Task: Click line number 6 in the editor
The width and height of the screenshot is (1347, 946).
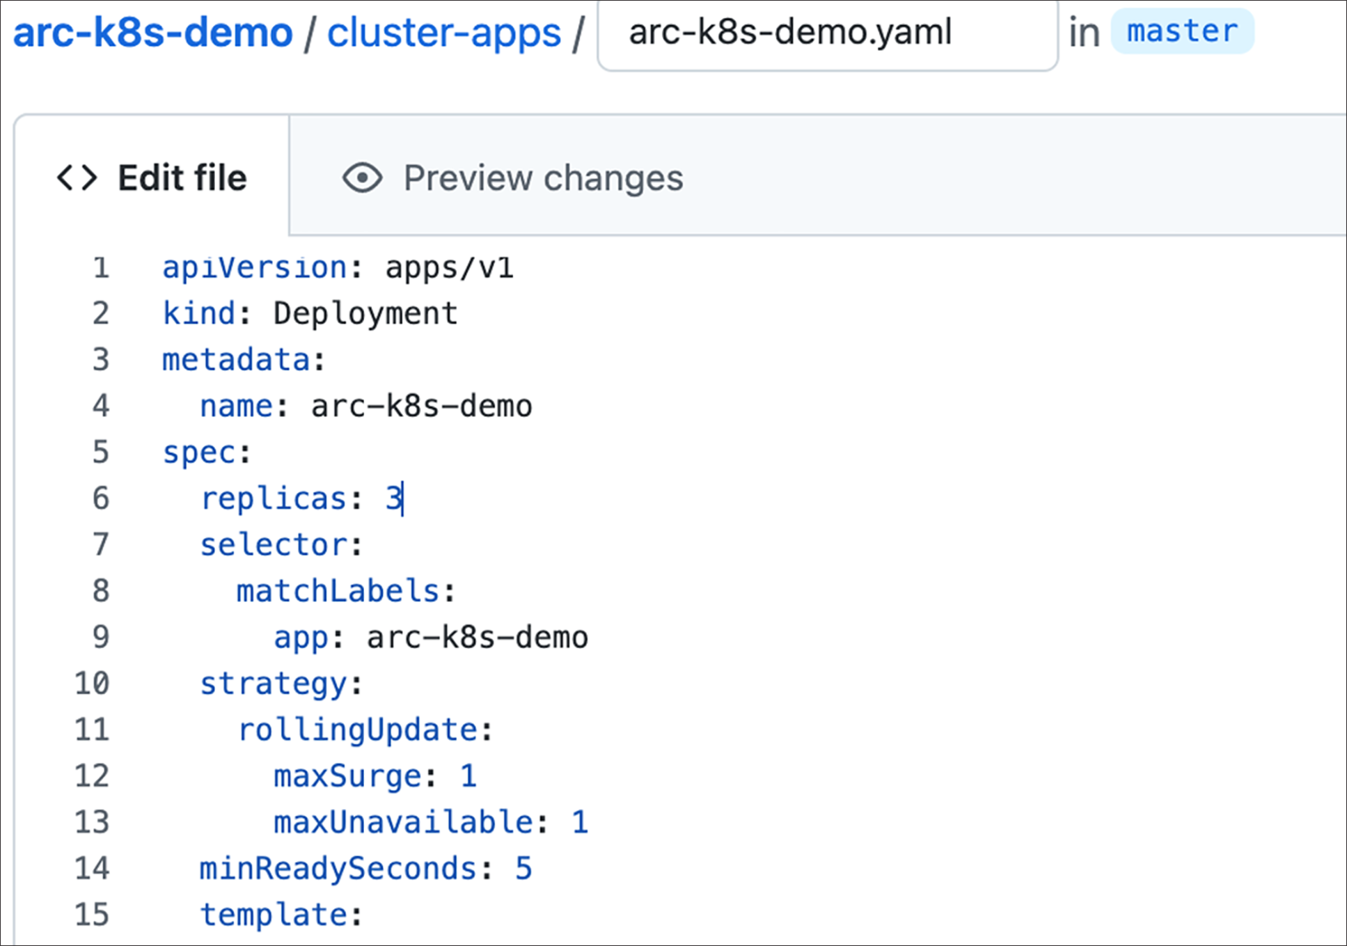Action: 100,497
